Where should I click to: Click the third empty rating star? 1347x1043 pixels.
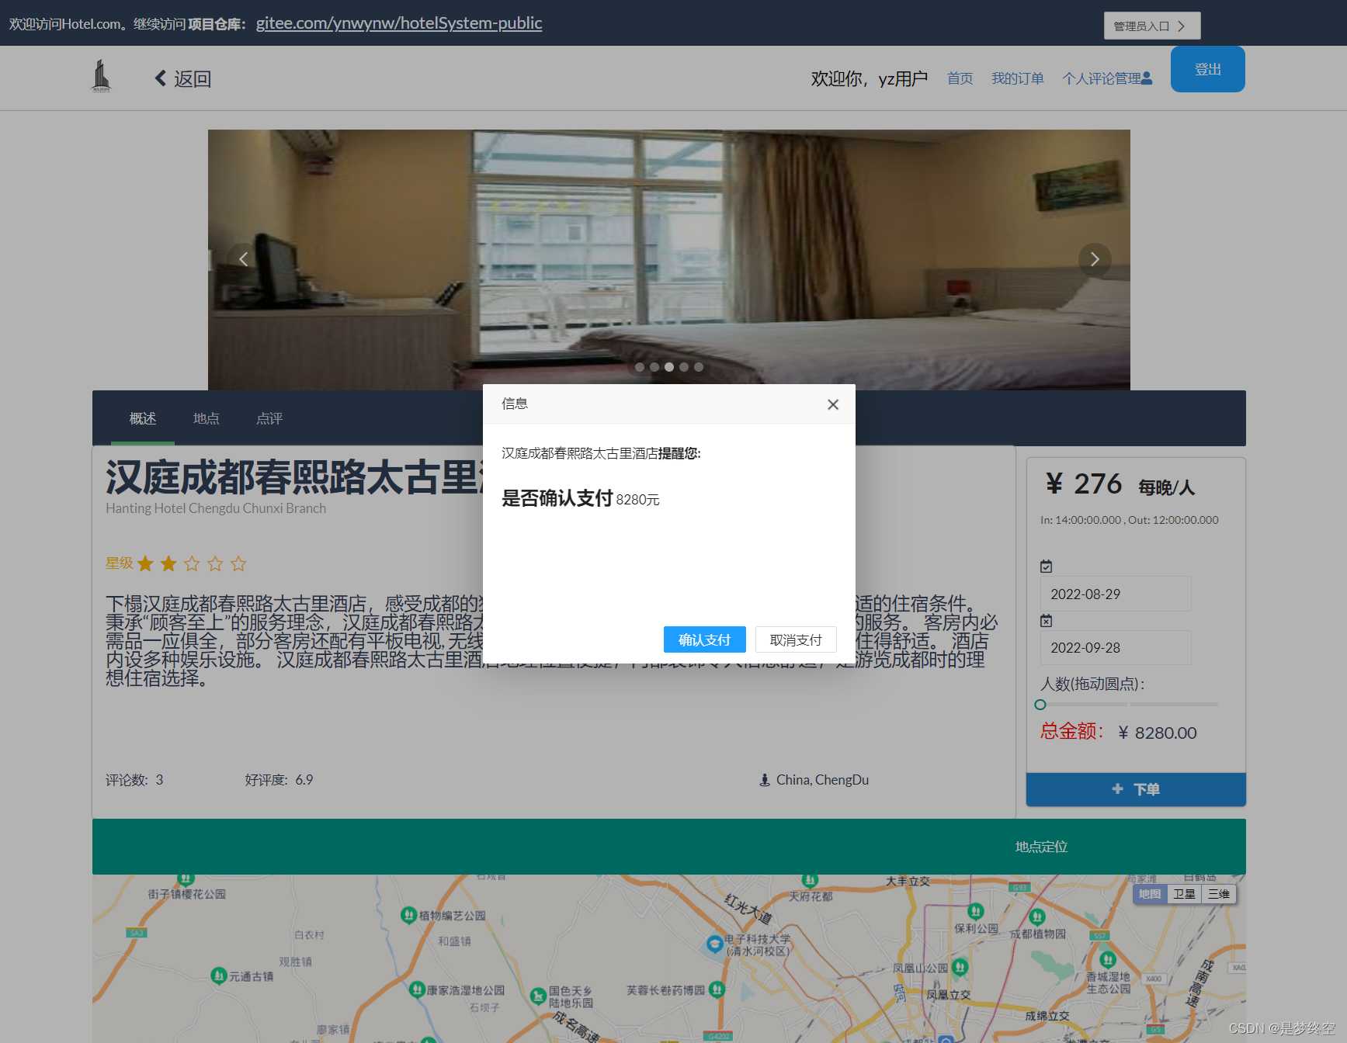pyautogui.click(x=192, y=563)
